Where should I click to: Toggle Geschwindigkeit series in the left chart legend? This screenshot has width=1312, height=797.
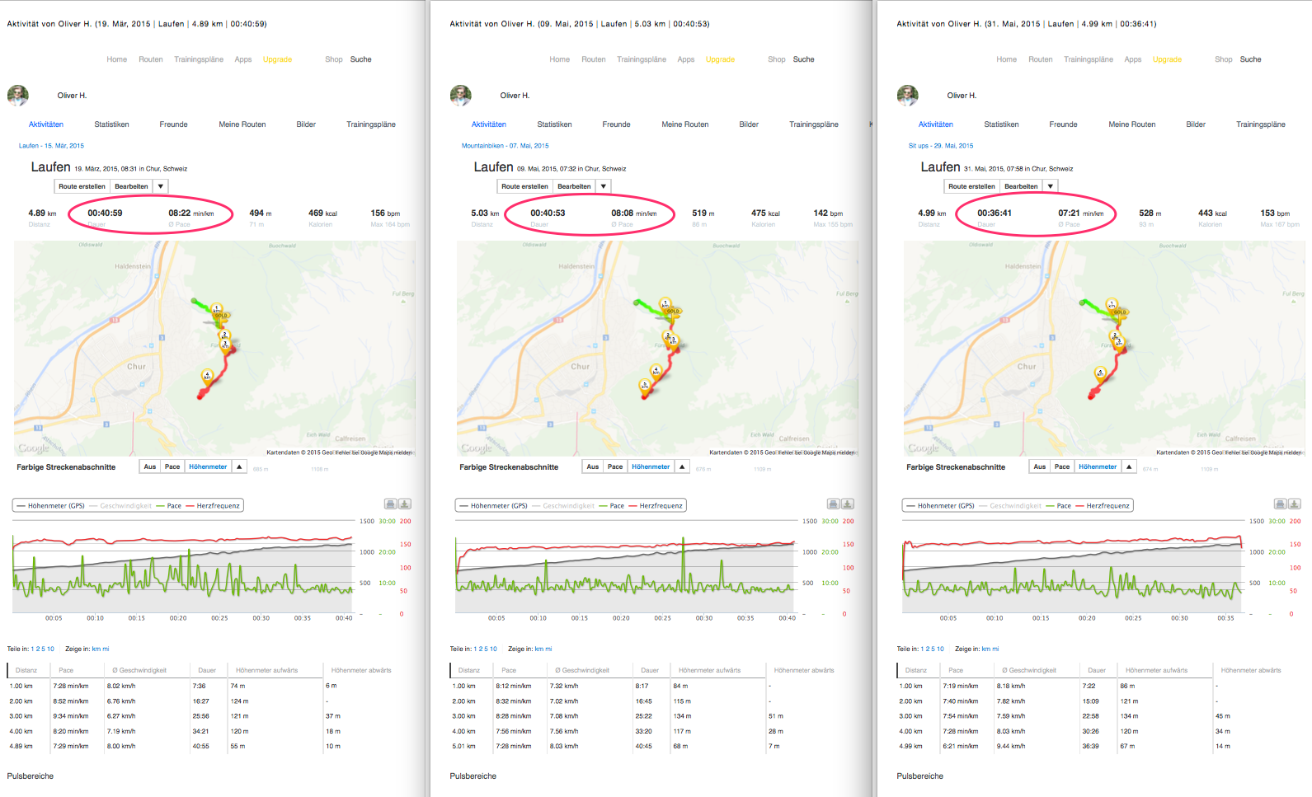(x=125, y=506)
